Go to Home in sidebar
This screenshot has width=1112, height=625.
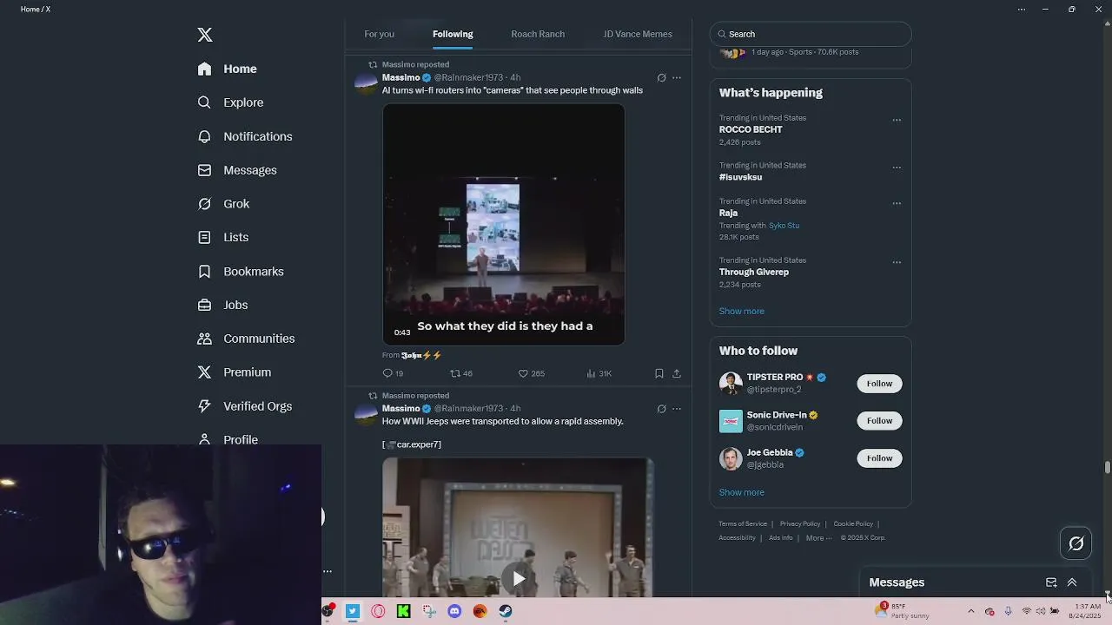point(228,69)
